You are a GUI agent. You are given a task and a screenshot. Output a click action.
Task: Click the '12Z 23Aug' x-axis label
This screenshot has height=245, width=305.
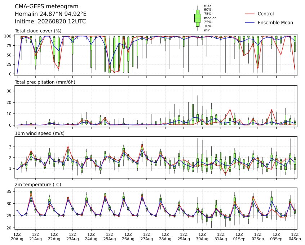pyautogui.click(x=72, y=237)
